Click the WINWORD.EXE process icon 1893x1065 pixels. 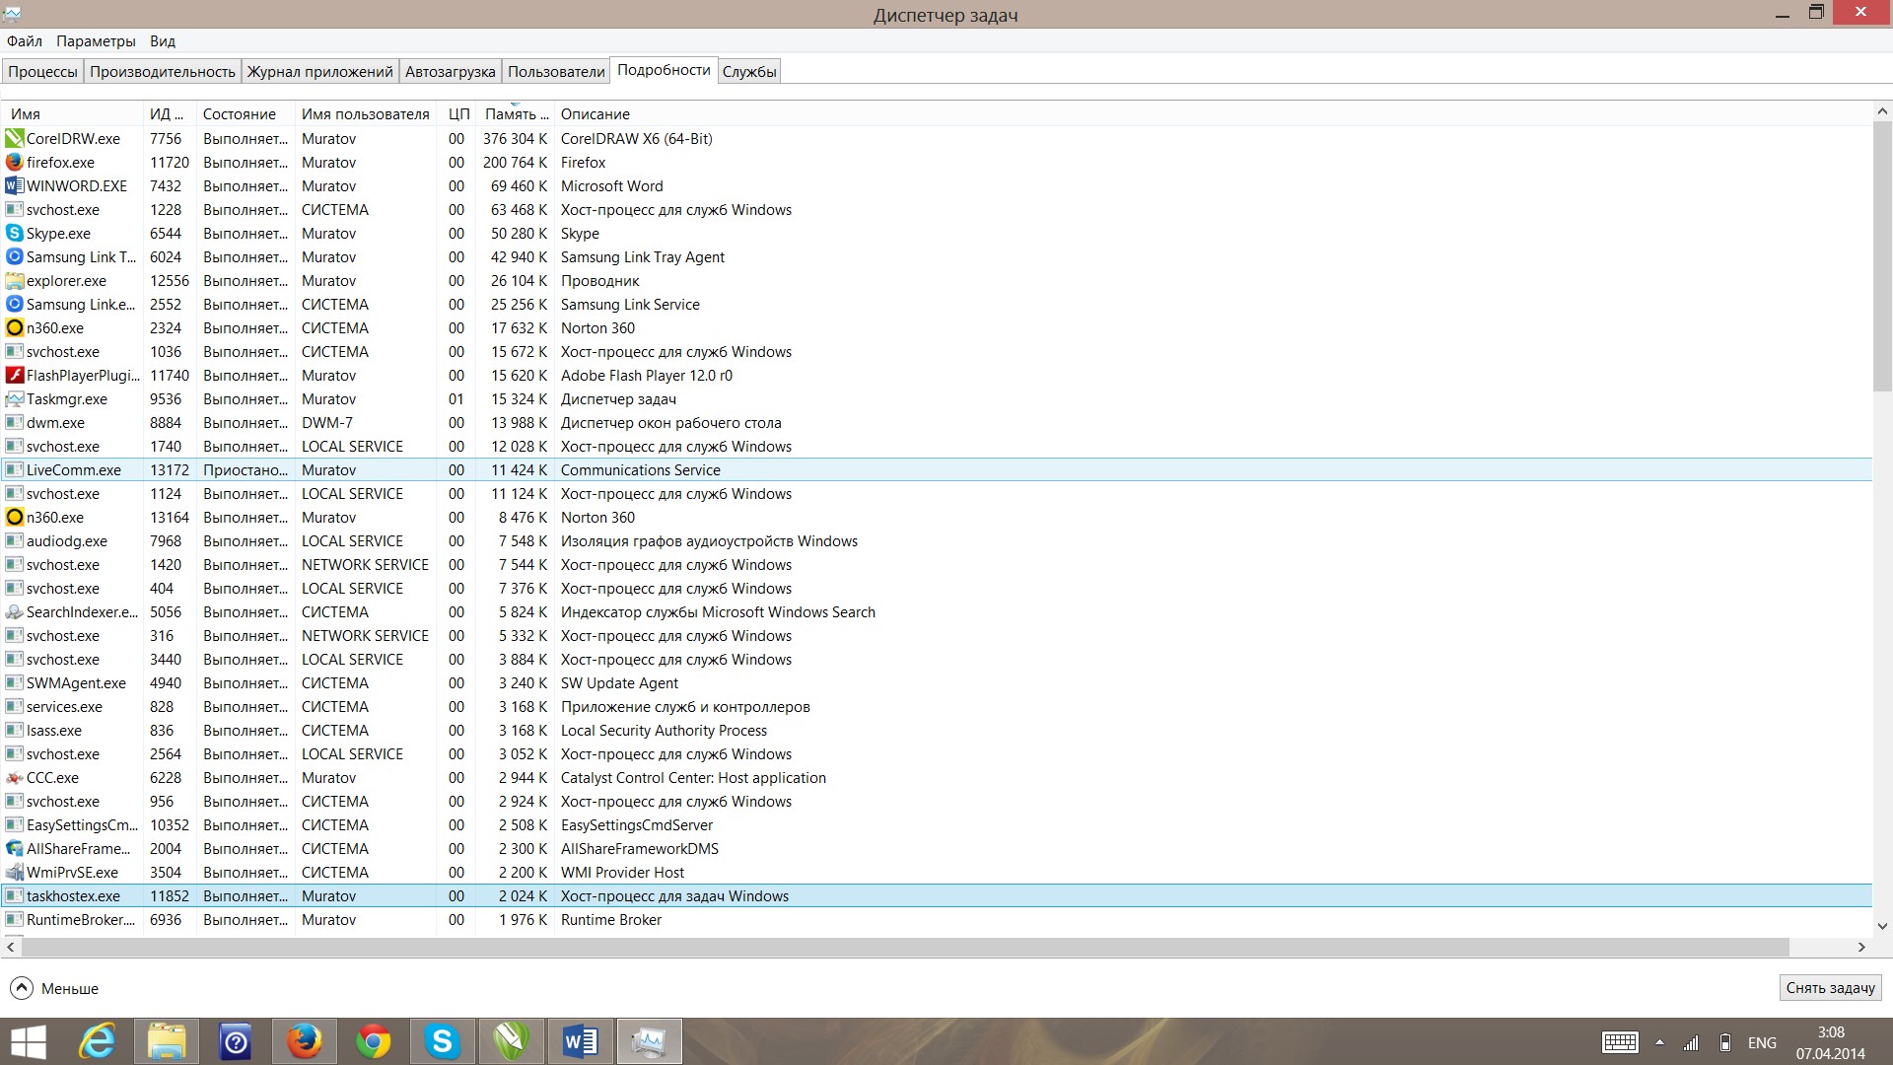[x=14, y=186]
